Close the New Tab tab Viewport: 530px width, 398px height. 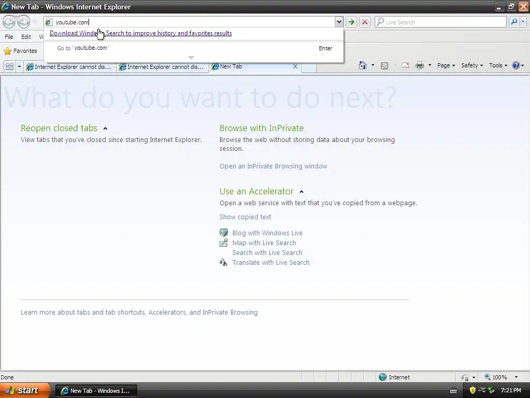point(295,67)
